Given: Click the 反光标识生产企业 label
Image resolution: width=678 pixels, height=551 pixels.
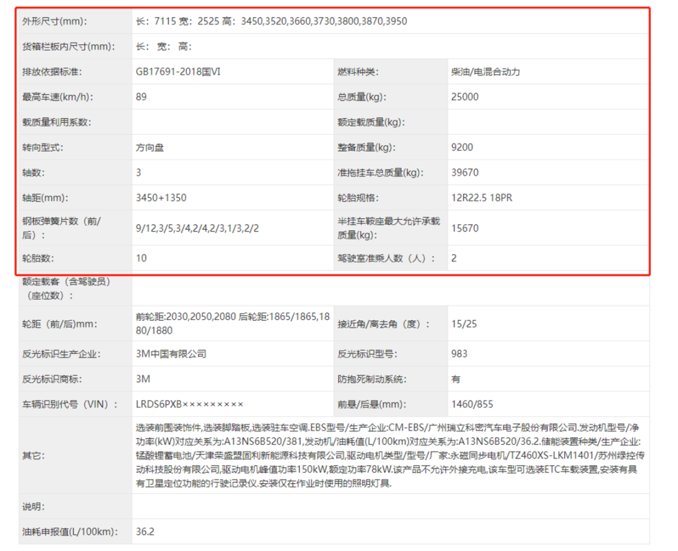Looking at the screenshot, I should pyautogui.click(x=62, y=354).
